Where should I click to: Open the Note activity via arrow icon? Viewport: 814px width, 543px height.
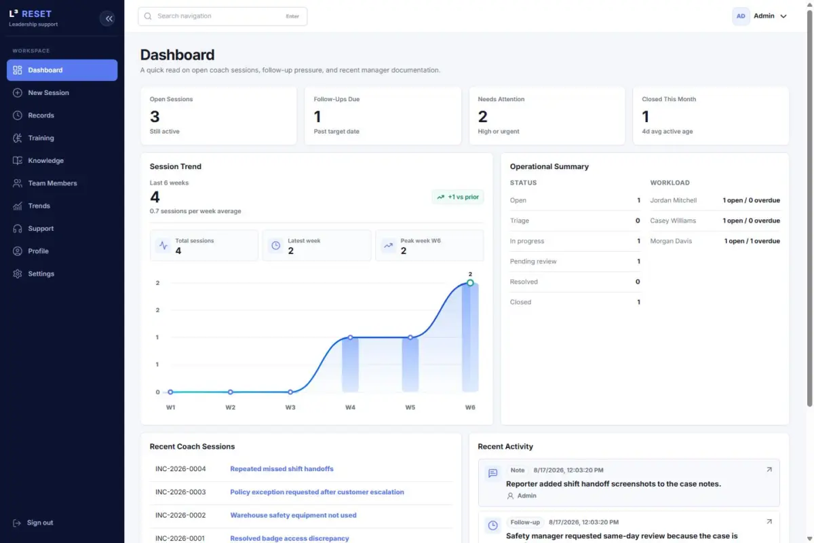tap(769, 470)
